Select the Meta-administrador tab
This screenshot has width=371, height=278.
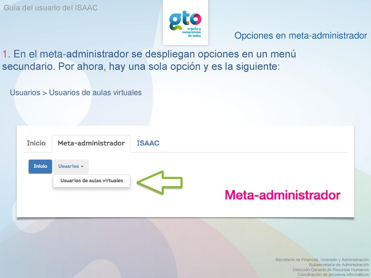click(x=91, y=143)
